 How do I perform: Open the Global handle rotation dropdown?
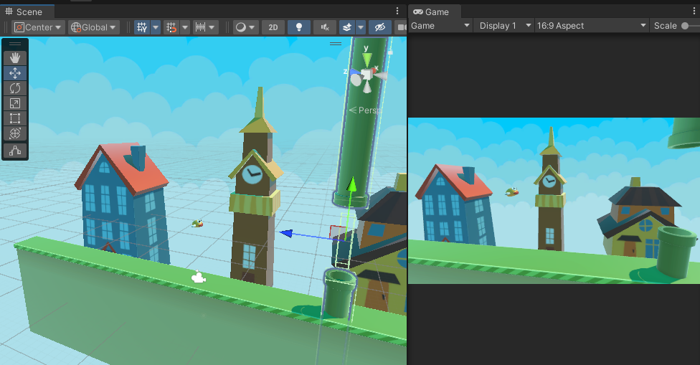click(x=94, y=27)
